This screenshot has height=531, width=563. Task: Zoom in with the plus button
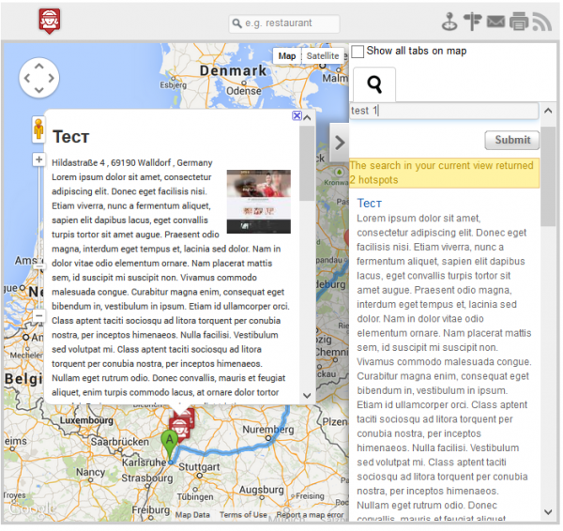point(38,159)
